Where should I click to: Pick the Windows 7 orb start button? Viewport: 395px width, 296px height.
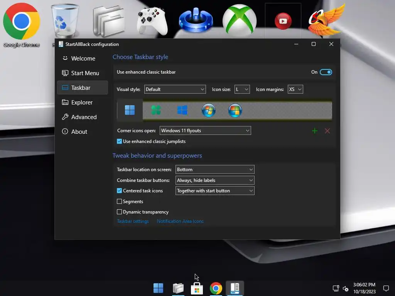[209, 110]
